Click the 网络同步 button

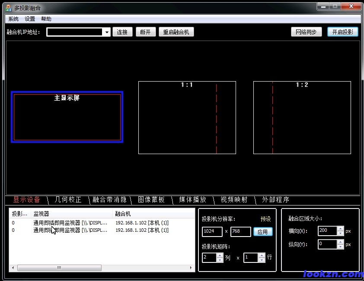306,32
